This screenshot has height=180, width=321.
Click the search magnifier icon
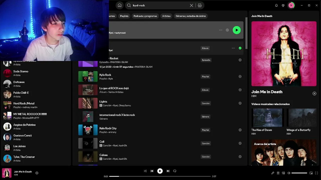click(x=129, y=5)
